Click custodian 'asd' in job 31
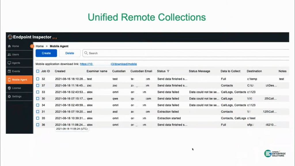Image resolution: width=295 pixels, height=166 pixels. pyautogui.click(x=115, y=112)
